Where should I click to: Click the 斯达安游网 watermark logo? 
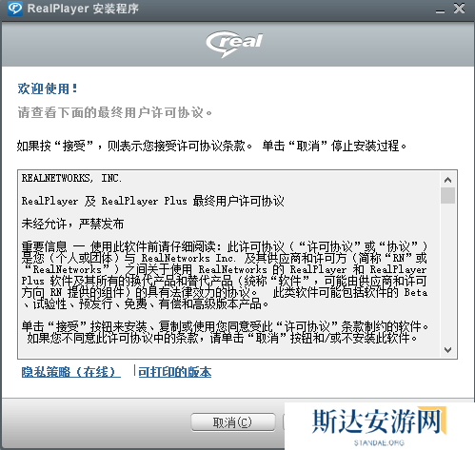(379, 421)
